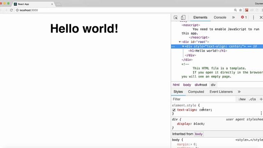Select body in the breadcrumb
This screenshot has width=263, height=148.
[187, 85]
